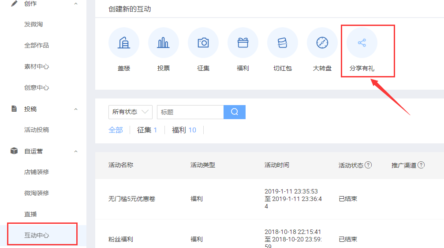Screen dimensions: 444x248
Task: Create a 投票 poll interaction
Action: 164,43
